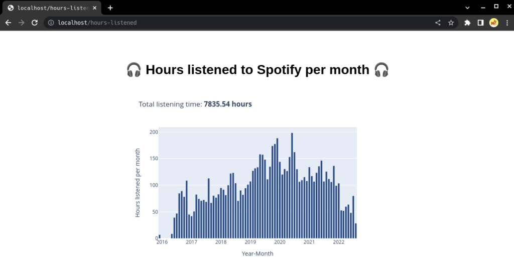Click the '2017' x-axis label

click(x=191, y=242)
